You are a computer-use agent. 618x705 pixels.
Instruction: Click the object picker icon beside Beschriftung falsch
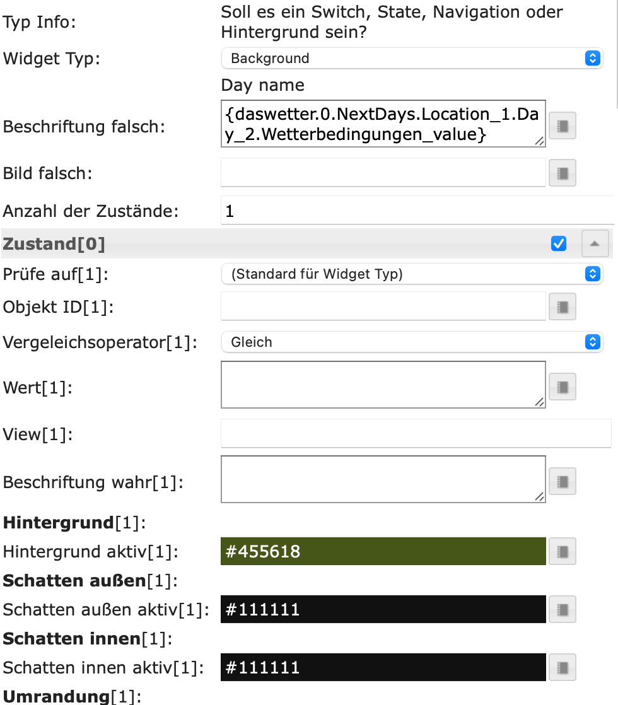[x=563, y=126]
